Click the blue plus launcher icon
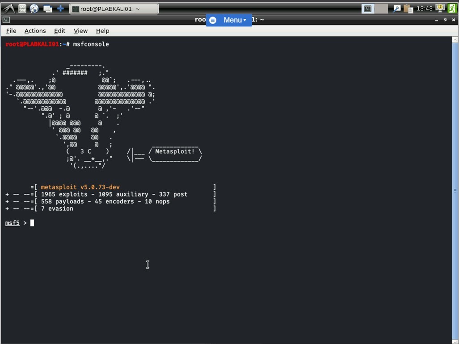Viewport: 459px width, 344px height. click(x=60, y=8)
